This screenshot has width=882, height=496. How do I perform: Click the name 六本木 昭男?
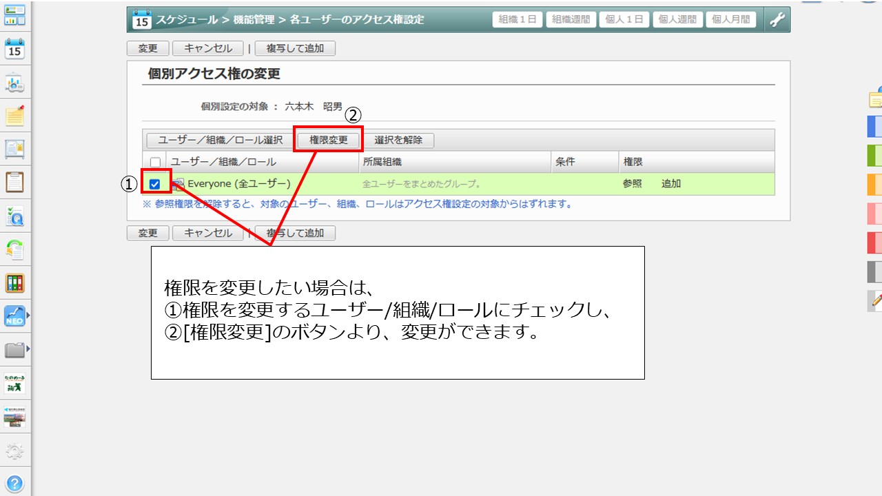[x=314, y=107]
